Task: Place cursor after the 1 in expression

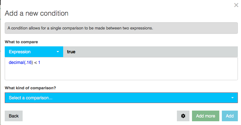Action: (40, 63)
